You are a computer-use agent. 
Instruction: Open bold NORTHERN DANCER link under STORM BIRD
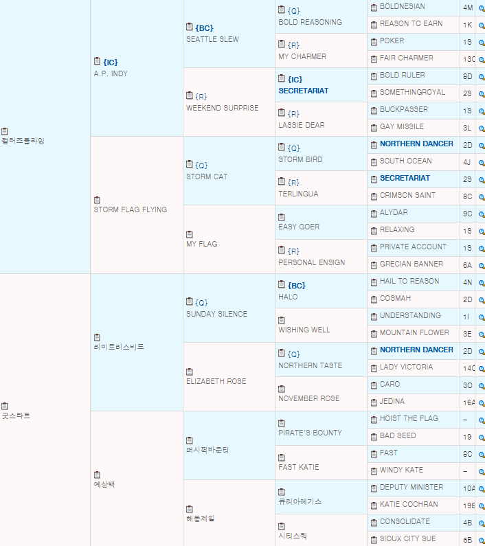click(416, 144)
